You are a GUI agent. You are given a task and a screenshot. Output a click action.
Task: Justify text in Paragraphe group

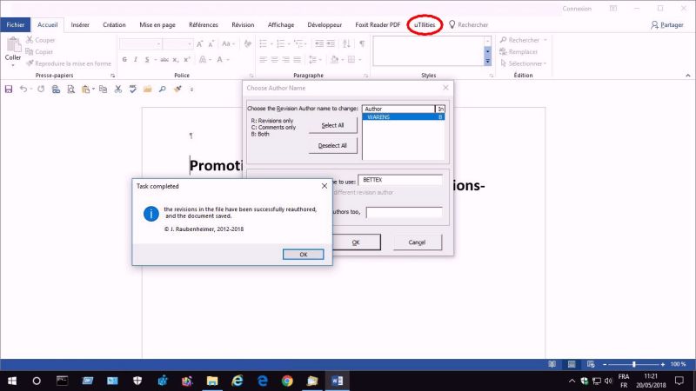tap(297, 59)
